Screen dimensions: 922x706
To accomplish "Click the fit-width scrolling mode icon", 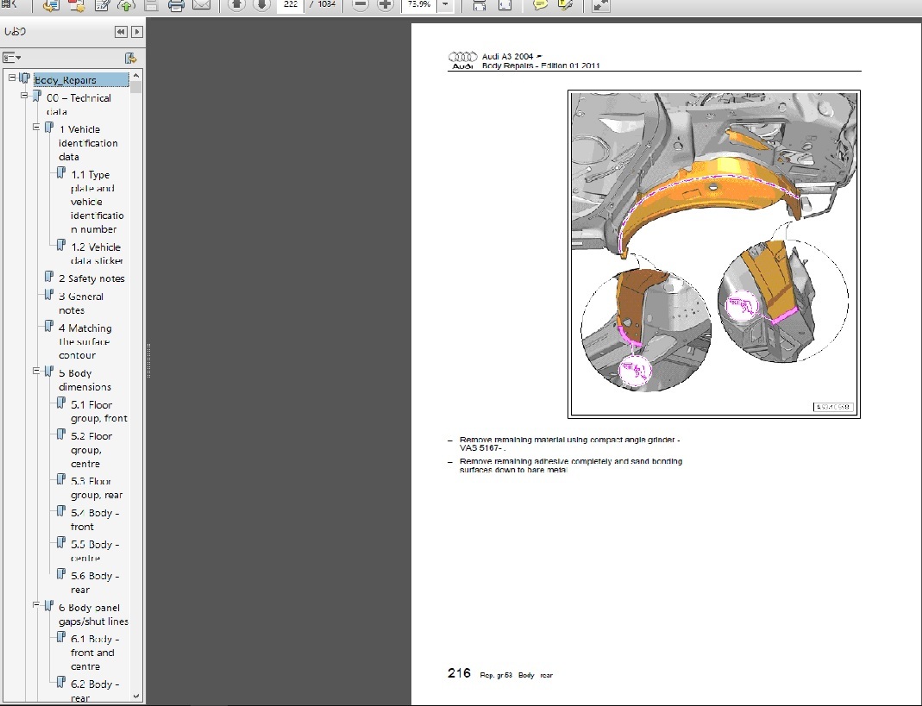I will tap(480, 5).
